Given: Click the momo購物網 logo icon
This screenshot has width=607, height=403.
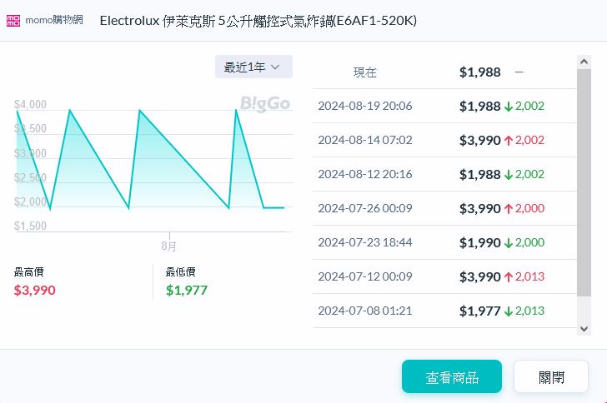Looking at the screenshot, I should [x=14, y=20].
